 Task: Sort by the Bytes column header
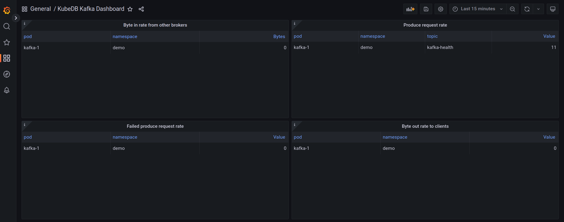(279, 37)
